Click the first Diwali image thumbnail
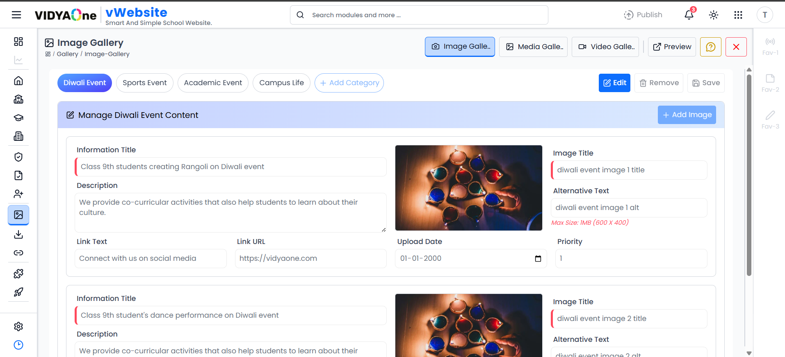785x357 pixels. point(469,188)
